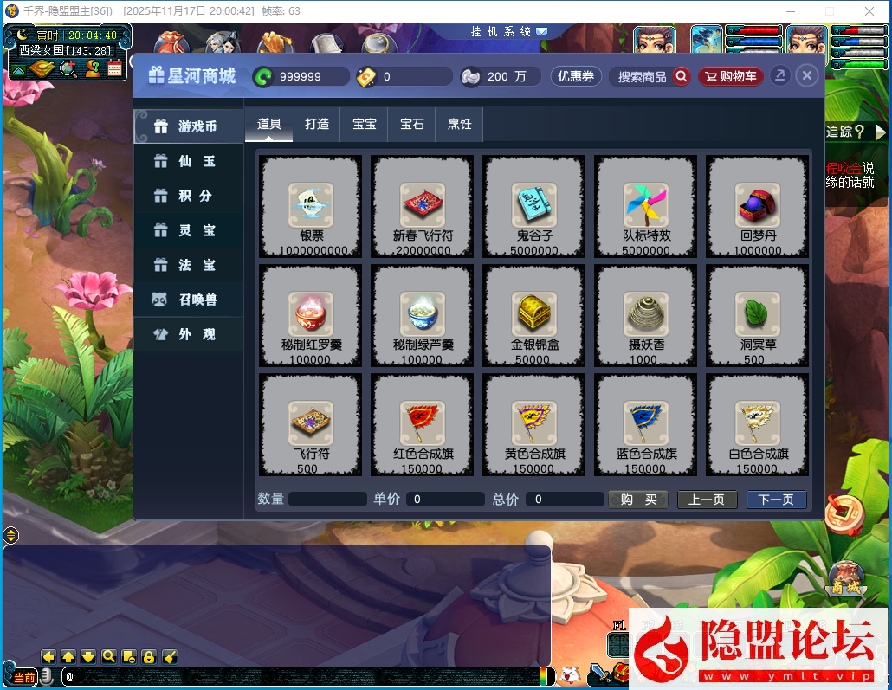
Task: Expand the 挂机系统 dropdown arrow
Action: click(542, 31)
